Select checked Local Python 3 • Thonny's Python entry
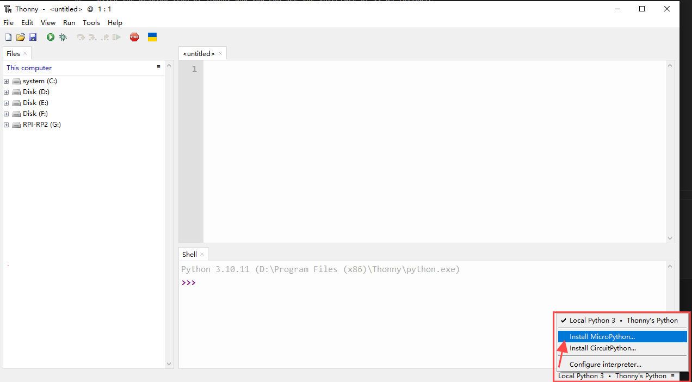692x382 pixels. click(x=622, y=321)
